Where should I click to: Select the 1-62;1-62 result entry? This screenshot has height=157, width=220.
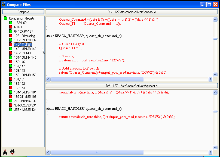tap(20, 23)
